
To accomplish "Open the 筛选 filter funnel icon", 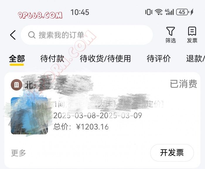I will pos(170,31).
